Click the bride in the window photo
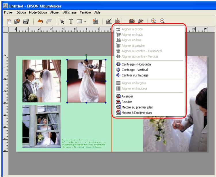 (41, 127)
